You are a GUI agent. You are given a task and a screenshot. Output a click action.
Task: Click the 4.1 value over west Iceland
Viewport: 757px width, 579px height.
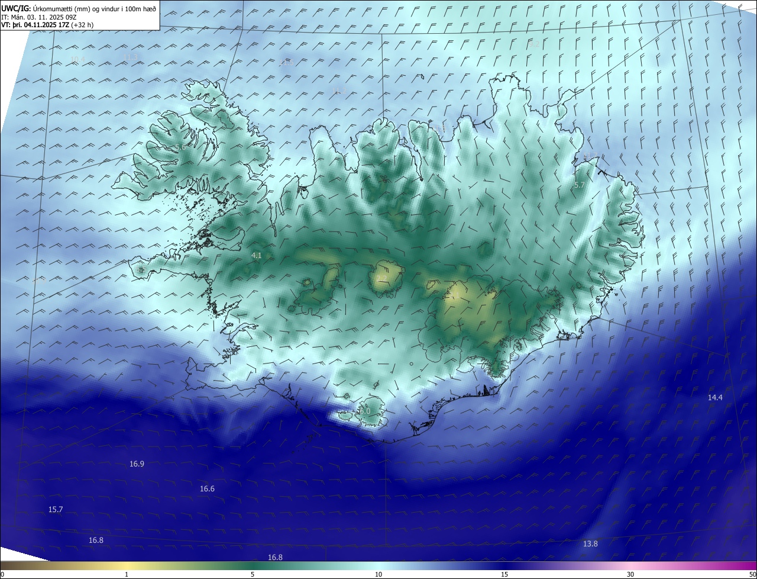pos(256,255)
